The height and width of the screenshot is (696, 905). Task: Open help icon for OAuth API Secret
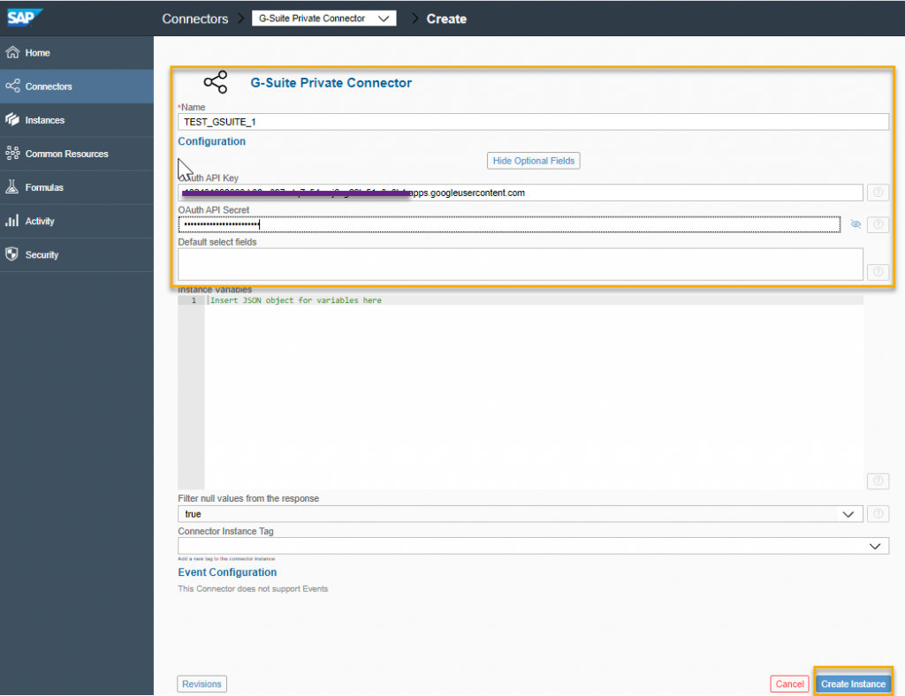[878, 224]
